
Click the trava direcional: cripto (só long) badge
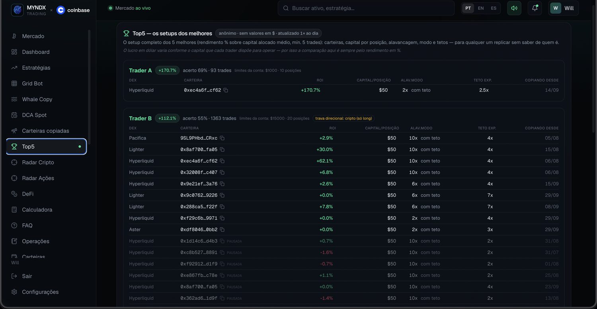coord(343,118)
